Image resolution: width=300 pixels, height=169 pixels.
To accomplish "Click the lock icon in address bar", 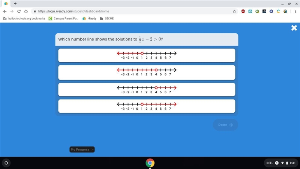I will pyautogui.click(x=34, y=11).
